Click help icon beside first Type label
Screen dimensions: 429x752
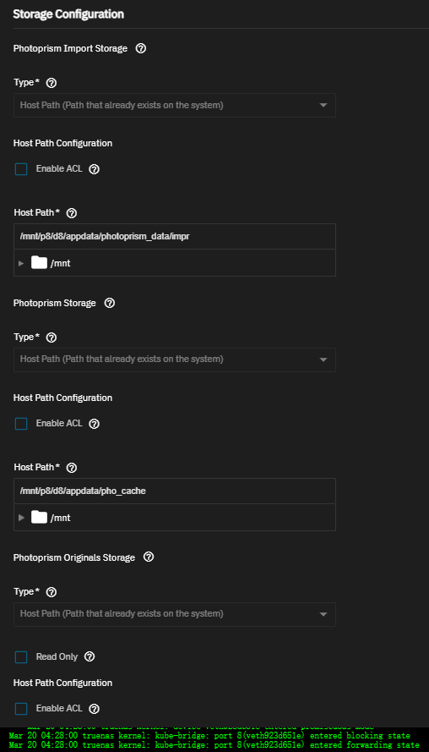pyautogui.click(x=52, y=83)
